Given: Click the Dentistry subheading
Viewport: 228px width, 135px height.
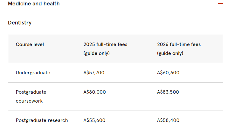Looking at the screenshot, I should 20,23.
